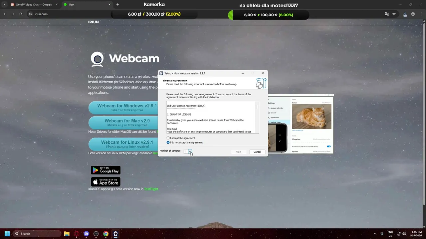The image size is (426, 239).
Task: Click the Iriun webcam logo icon
Action: tap(97, 59)
